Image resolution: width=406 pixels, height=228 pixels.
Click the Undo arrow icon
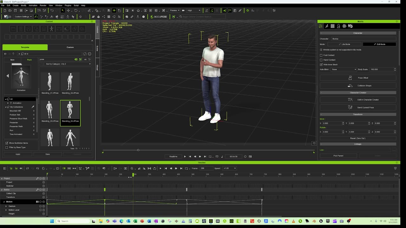(x=52, y=10)
